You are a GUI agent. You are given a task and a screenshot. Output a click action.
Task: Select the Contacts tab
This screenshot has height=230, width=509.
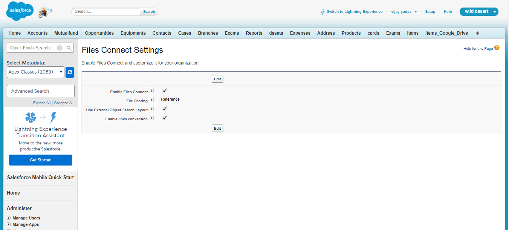(162, 33)
